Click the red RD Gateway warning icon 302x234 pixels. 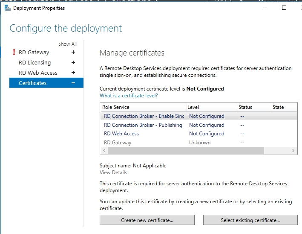pyautogui.click(x=14, y=53)
